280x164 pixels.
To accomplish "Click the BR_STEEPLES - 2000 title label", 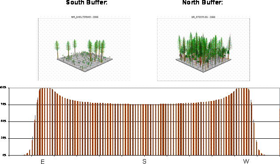I will click(203, 17).
